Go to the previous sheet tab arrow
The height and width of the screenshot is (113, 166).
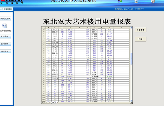pyautogui.click(x=45, y=103)
